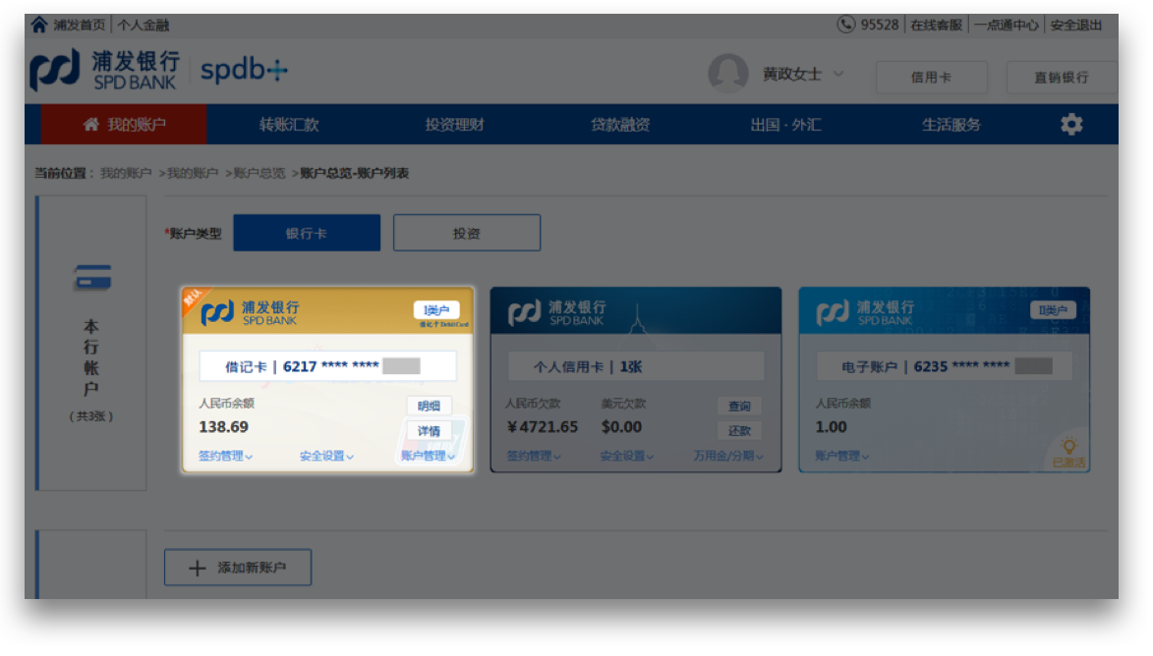Select 银行卡 account type
The image size is (1153, 656).
[307, 234]
